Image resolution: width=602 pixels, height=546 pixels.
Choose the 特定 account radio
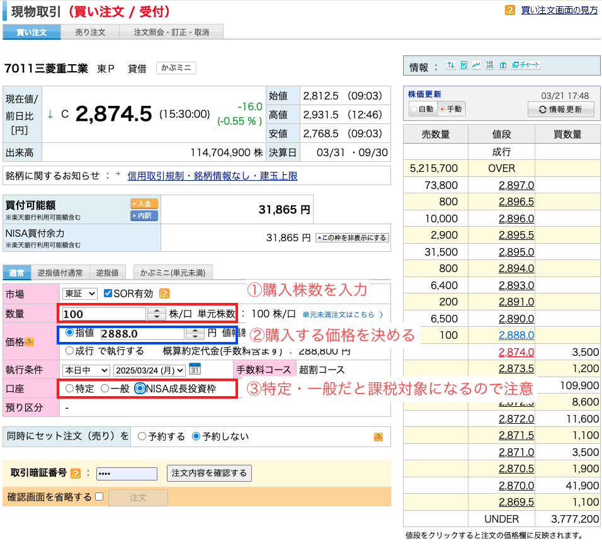pyautogui.click(x=69, y=389)
